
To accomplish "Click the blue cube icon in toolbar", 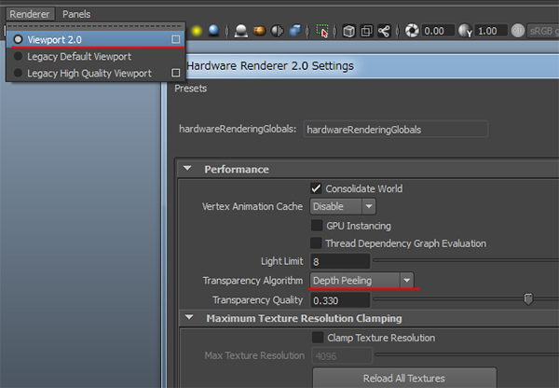I will pyautogui.click(x=295, y=32).
